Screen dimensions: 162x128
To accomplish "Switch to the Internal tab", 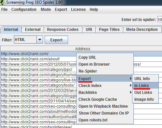I will [11, 30].
